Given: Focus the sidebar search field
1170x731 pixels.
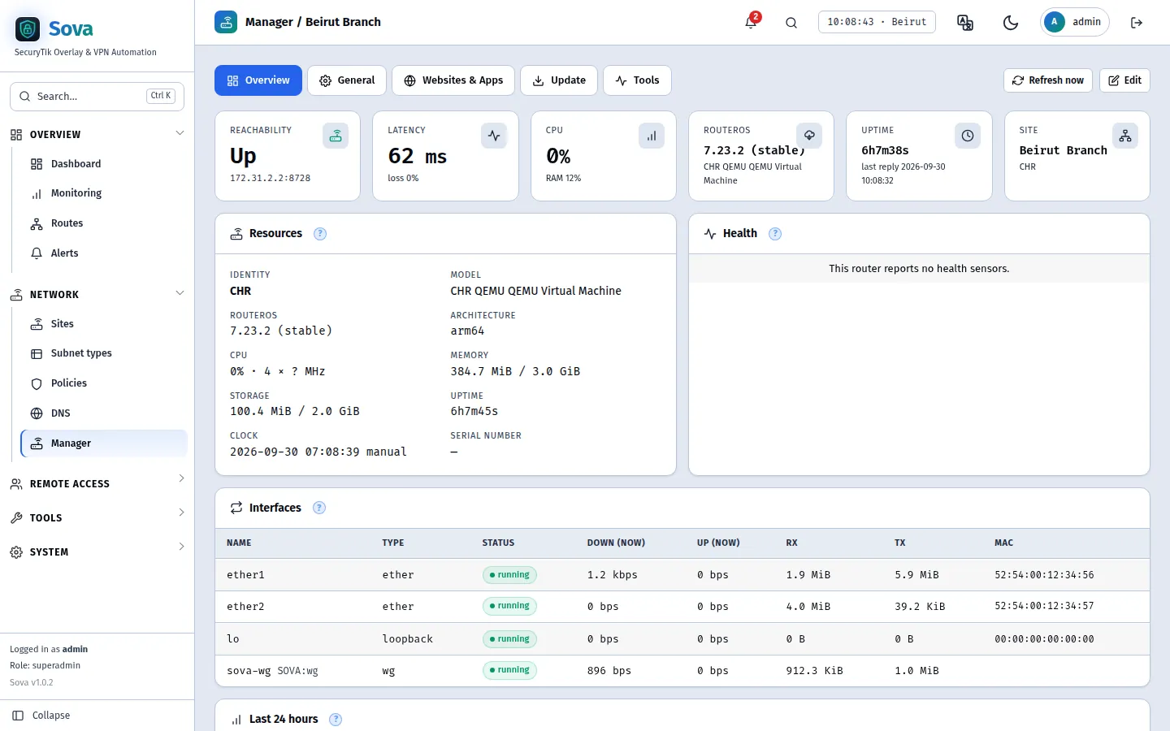Looking at the screenshot, I should coord(97,96).
